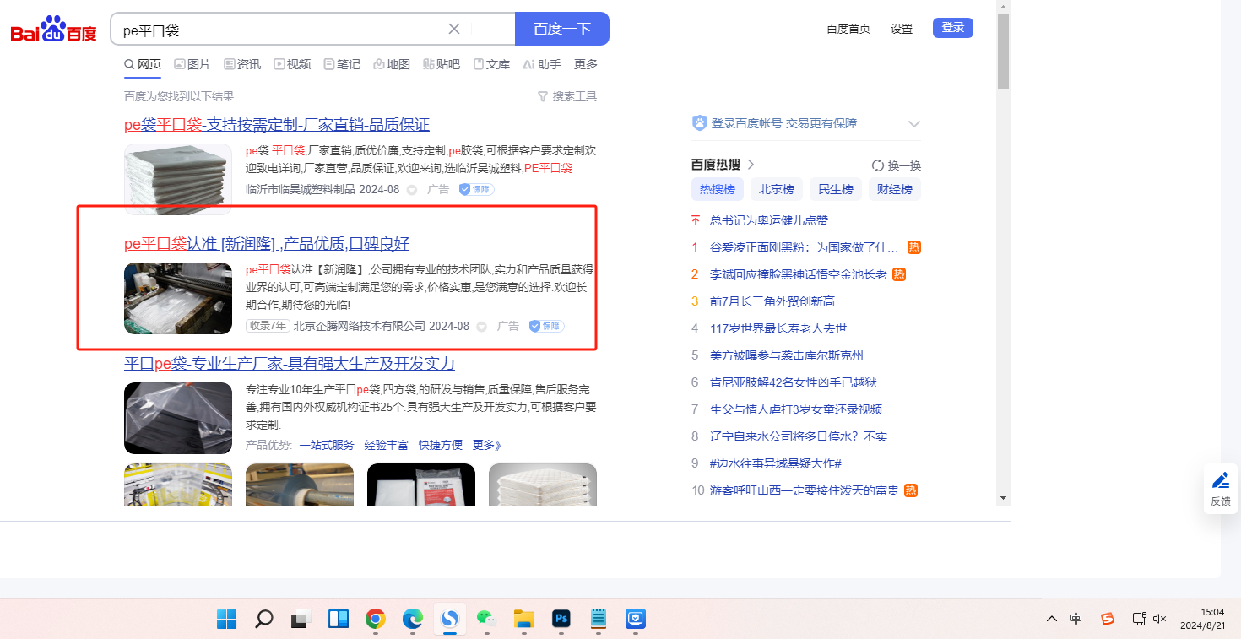Switch to the 图片 search tab
The image size is (1241, 639).
click(192, 64)
